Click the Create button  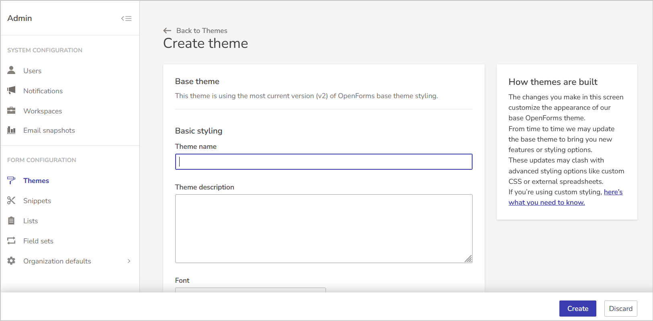(577, 309)
